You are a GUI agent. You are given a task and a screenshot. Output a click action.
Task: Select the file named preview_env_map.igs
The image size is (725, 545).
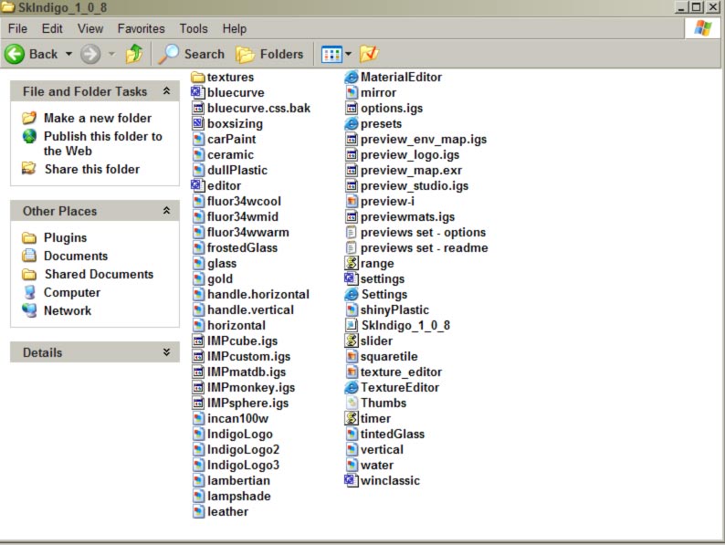point(424,139)
